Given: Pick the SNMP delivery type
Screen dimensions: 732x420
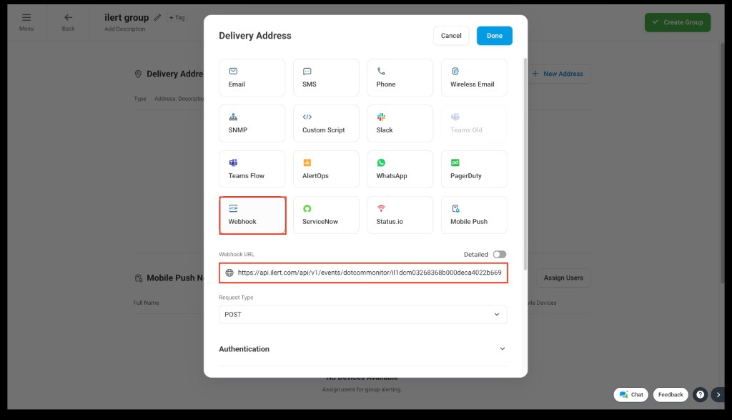Looking at the screenshot, I should [252, 123].
